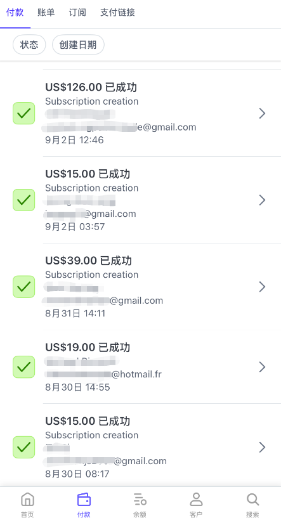Switch to the 账单 tab

point(46,13)
